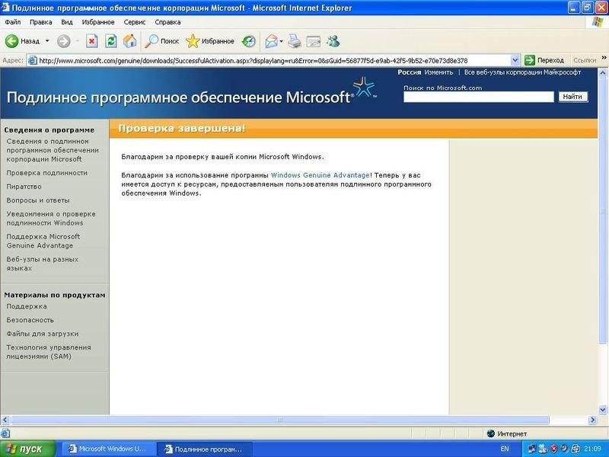Click the Поиск magnifier icon
609x457 pixels.
[152, 40]
